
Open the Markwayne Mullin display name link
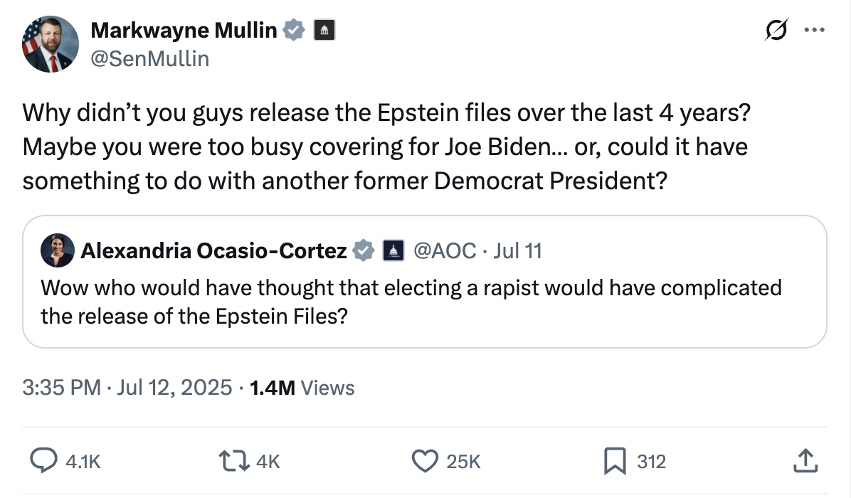184,30
